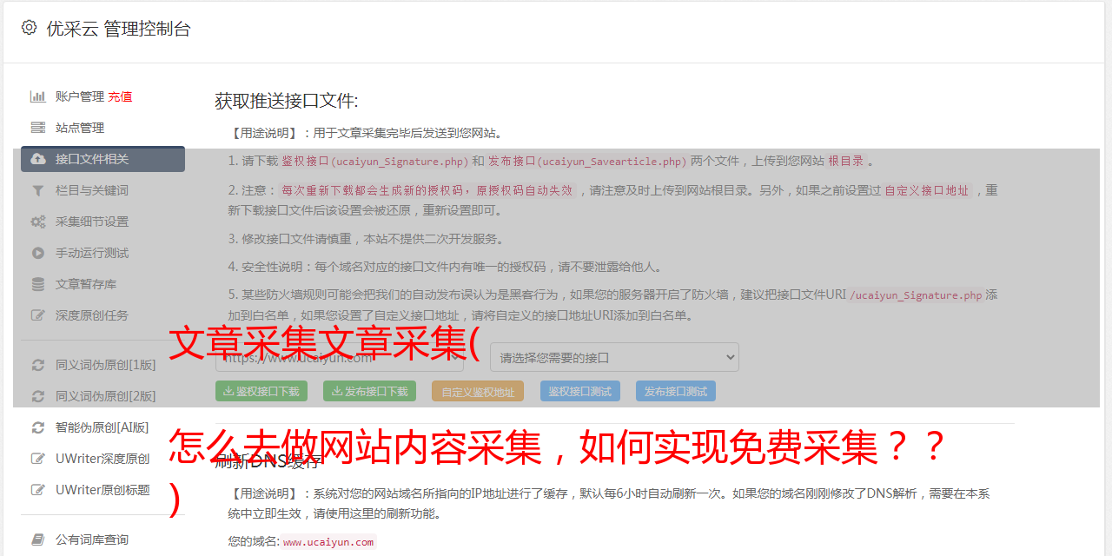Click the red 充值 link
The height and width of the screenshot is (556, 1112).
[120, 96]
